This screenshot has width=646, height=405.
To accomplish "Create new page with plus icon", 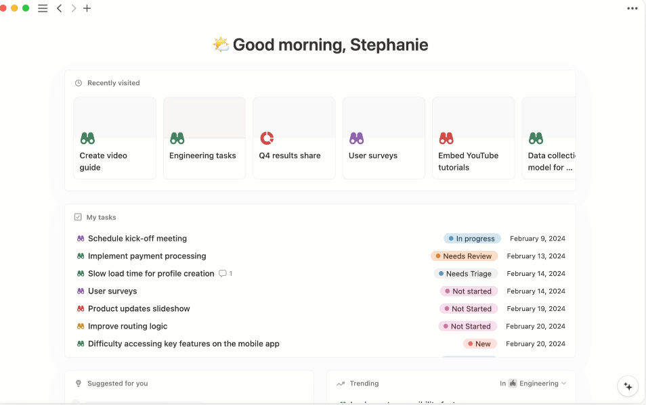I will (87, 8).
